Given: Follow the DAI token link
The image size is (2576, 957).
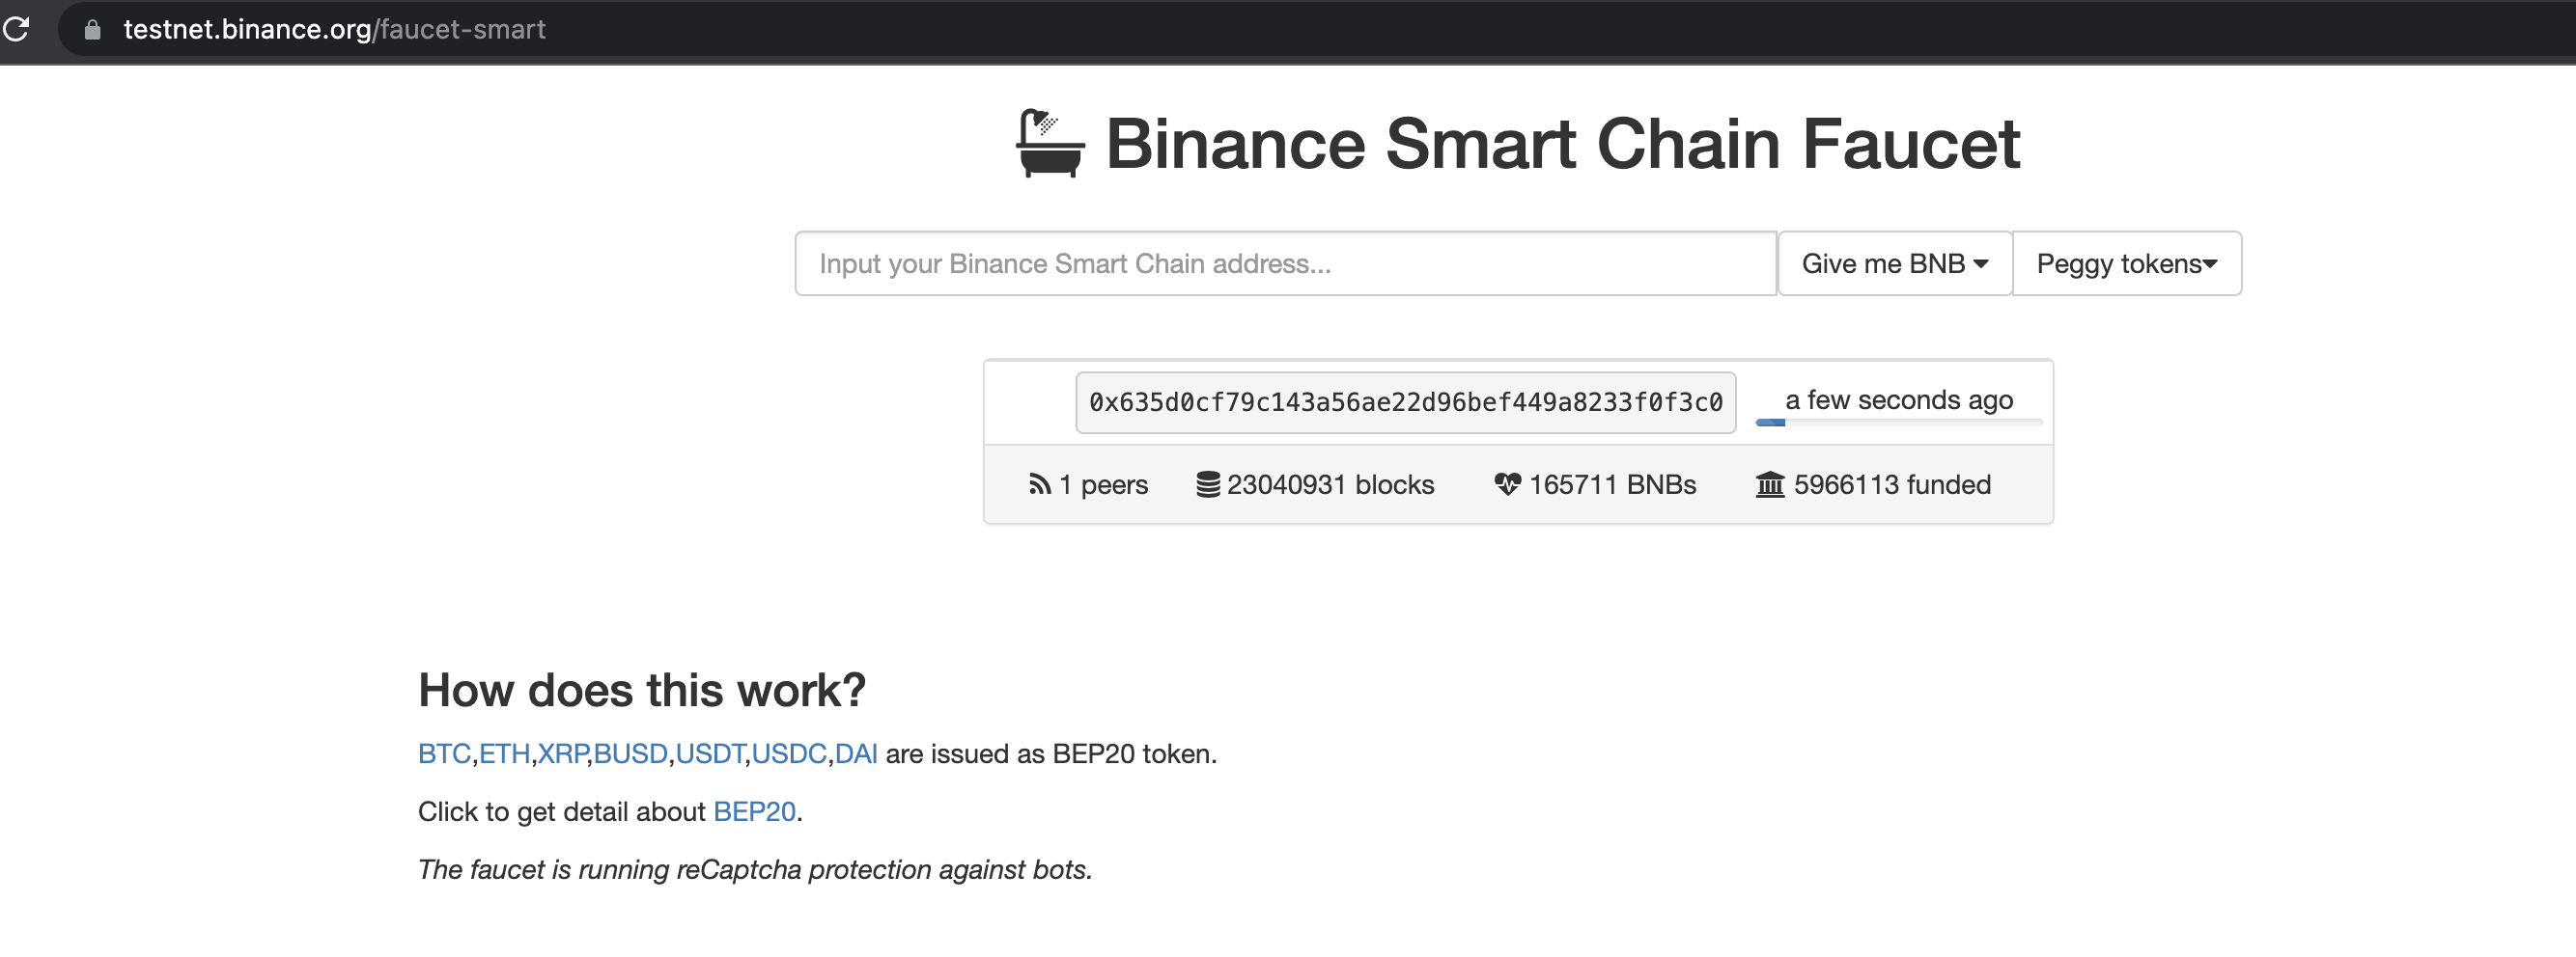Looking at the screenshot, I should [x=856, y=754].
